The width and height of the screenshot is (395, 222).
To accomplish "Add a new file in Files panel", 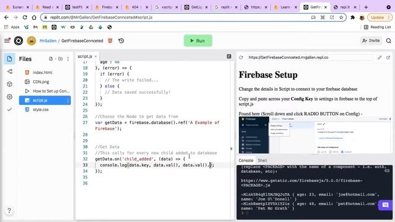I will click(x=51, y=59).
